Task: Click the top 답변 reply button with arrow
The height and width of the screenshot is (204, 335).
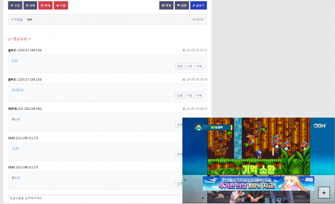Action: tap(182, 6)
